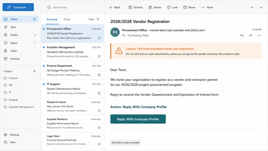Click the Purchasing Team recipient

pos(138,35)
